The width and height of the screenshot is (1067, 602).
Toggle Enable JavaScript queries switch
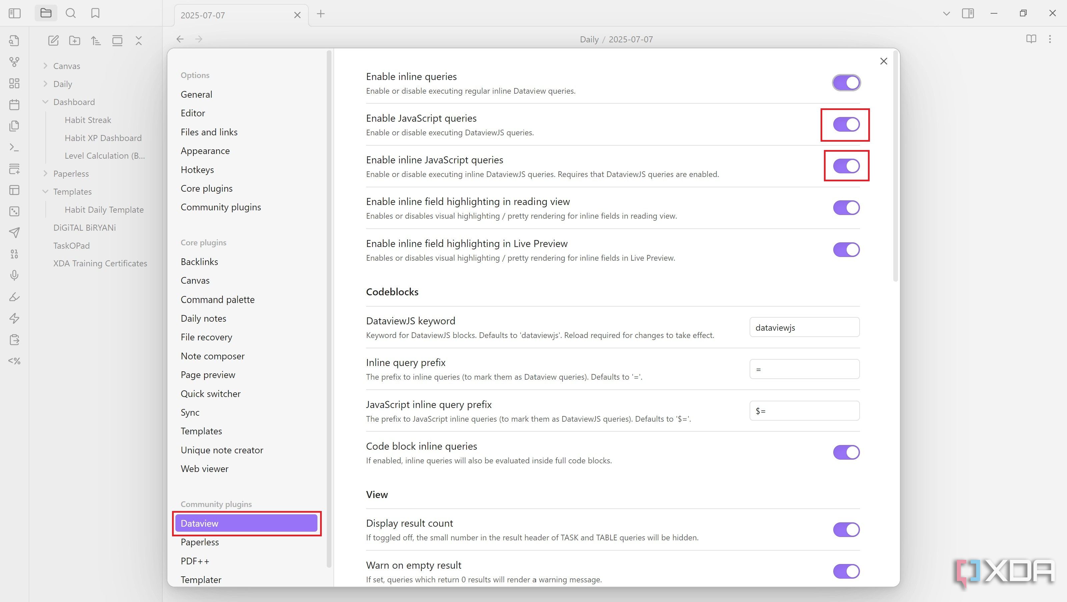pos(846,124)
